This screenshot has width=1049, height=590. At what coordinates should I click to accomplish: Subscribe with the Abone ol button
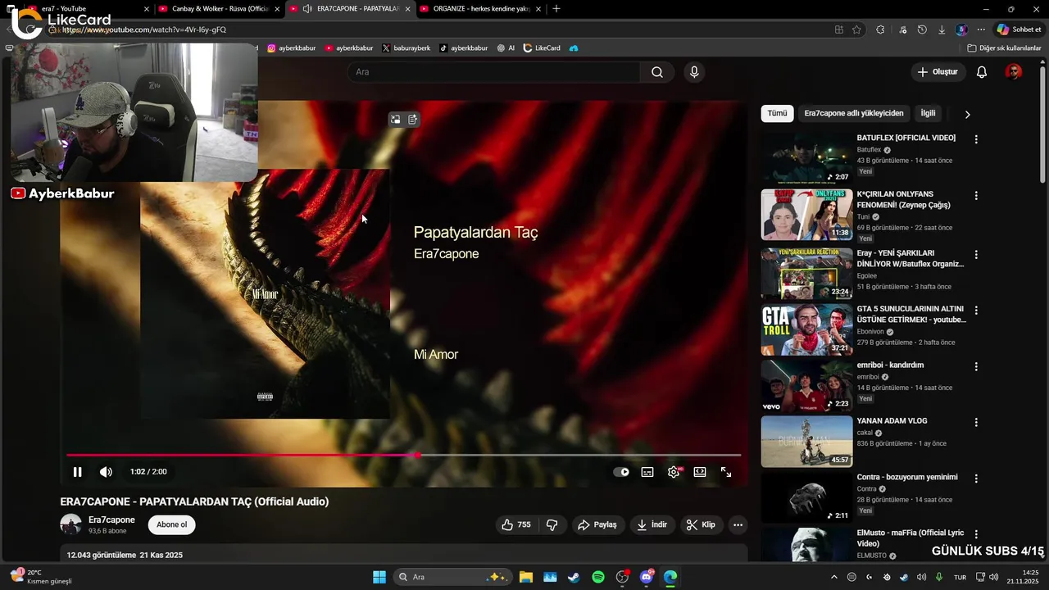click(171, 524)
